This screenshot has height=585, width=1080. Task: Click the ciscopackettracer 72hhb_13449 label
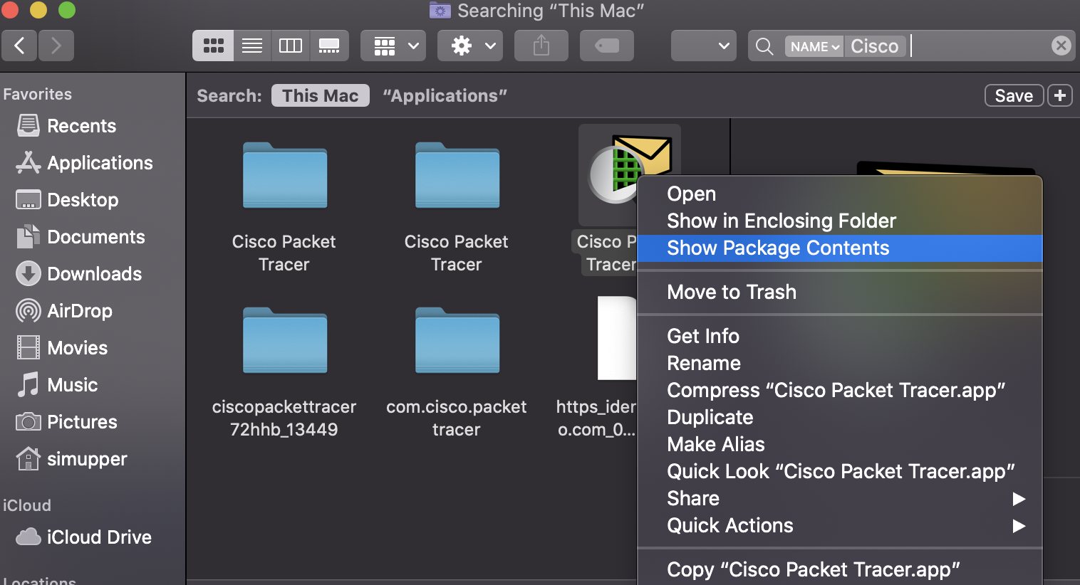tap(284, 418)
